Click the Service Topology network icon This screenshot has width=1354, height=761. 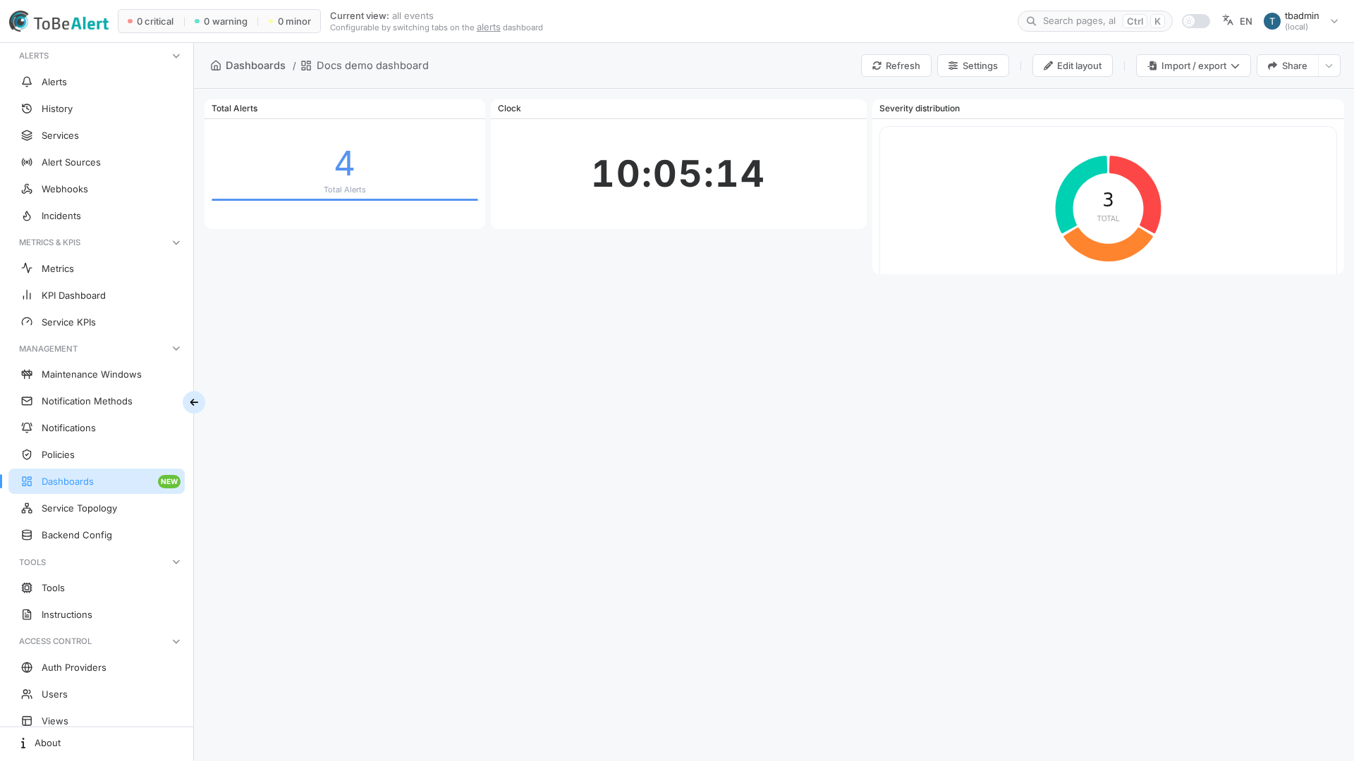coord(27,508)
